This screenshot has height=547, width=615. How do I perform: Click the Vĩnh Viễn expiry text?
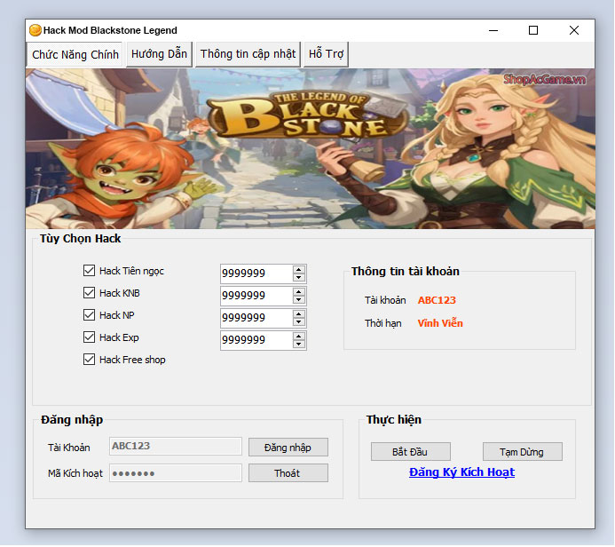click(x=440, y=323)
